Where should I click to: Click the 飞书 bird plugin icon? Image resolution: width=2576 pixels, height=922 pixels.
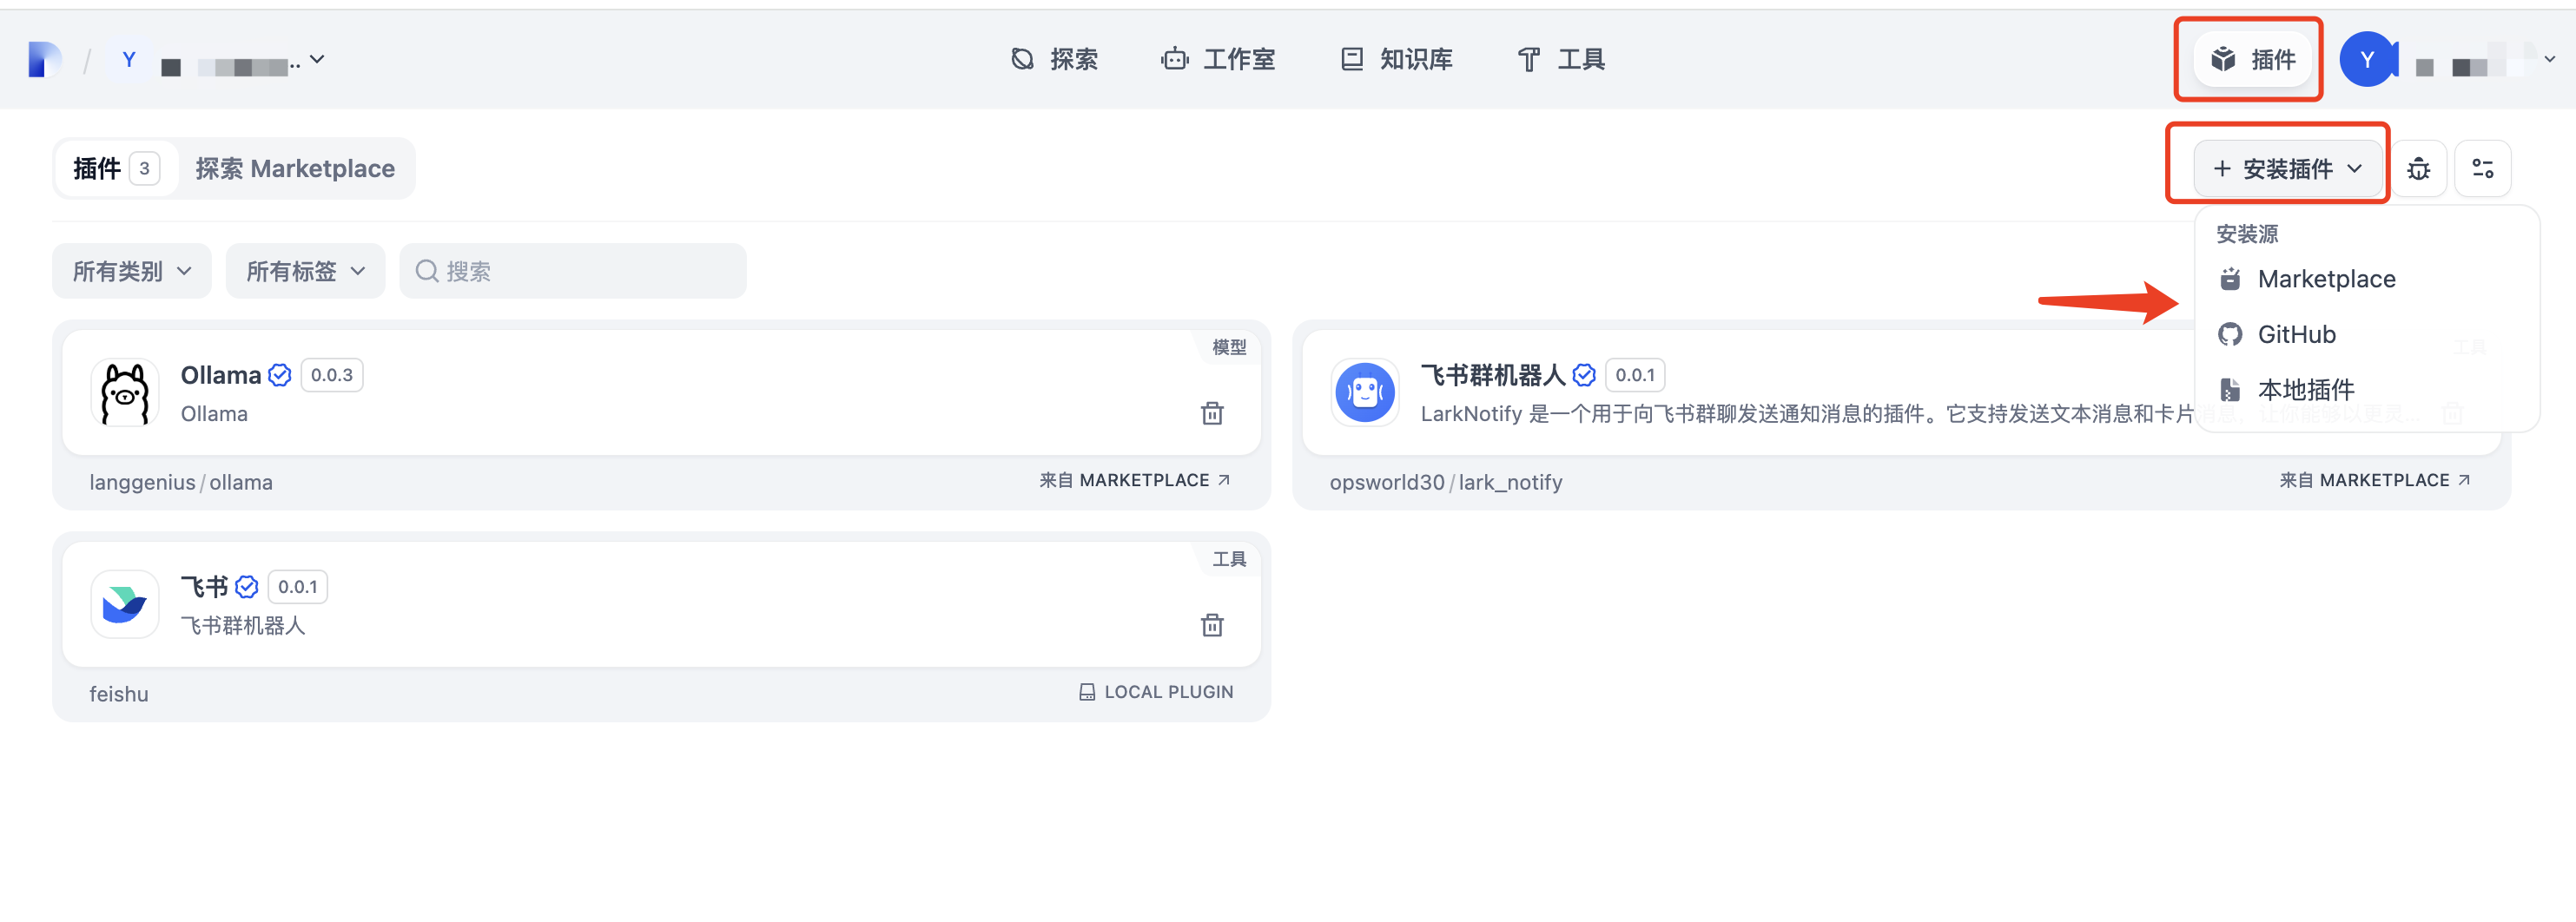click(x=125, y=604)
